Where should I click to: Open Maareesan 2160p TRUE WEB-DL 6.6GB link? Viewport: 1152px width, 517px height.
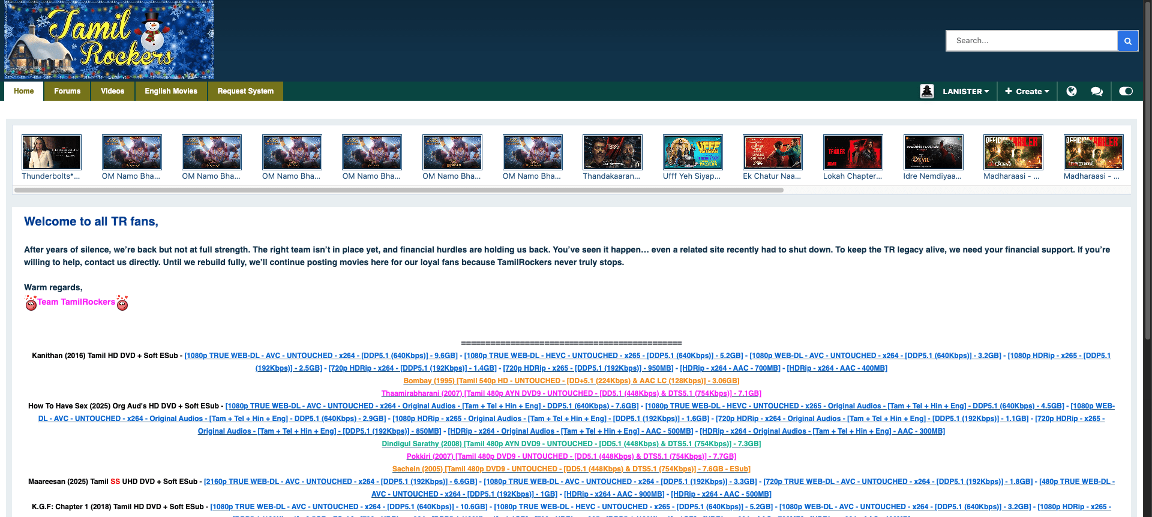coord(341,482)
